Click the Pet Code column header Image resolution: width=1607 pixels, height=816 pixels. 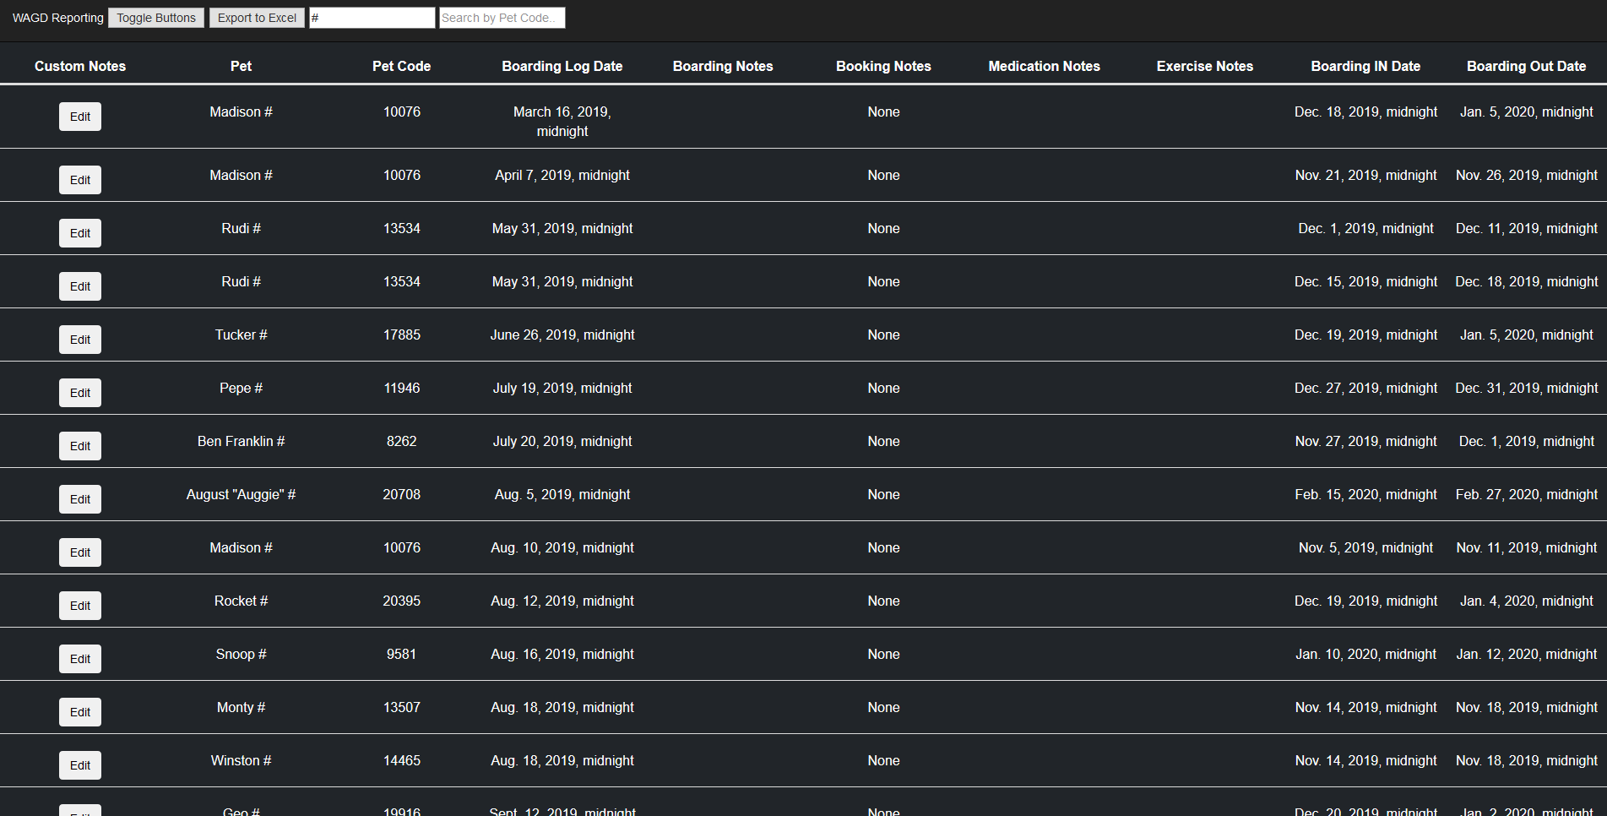tap(402, 66)
